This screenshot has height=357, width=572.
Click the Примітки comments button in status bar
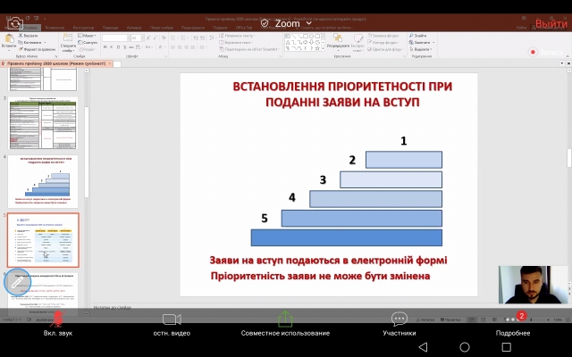(x=450, y=320)
